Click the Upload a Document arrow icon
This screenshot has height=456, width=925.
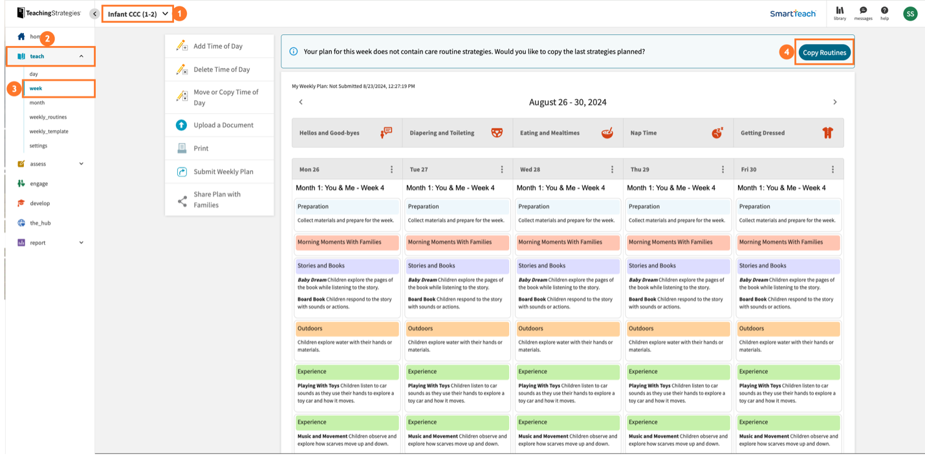[182, 125]
